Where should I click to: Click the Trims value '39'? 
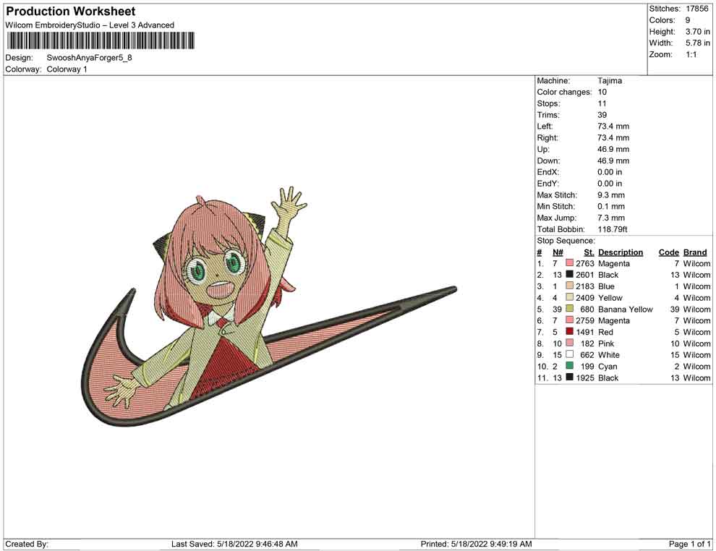602,115
